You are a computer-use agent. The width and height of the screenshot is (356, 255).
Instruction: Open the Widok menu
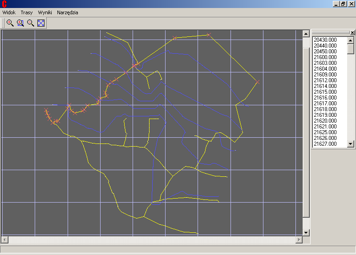(x=9, y=12)
